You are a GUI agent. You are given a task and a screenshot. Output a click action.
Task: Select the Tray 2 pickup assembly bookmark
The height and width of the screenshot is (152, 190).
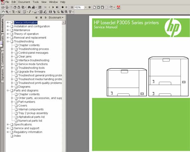[33, 113]
